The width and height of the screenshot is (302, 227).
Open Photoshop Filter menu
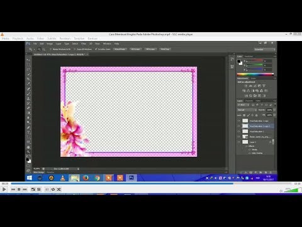click(84, 44)
